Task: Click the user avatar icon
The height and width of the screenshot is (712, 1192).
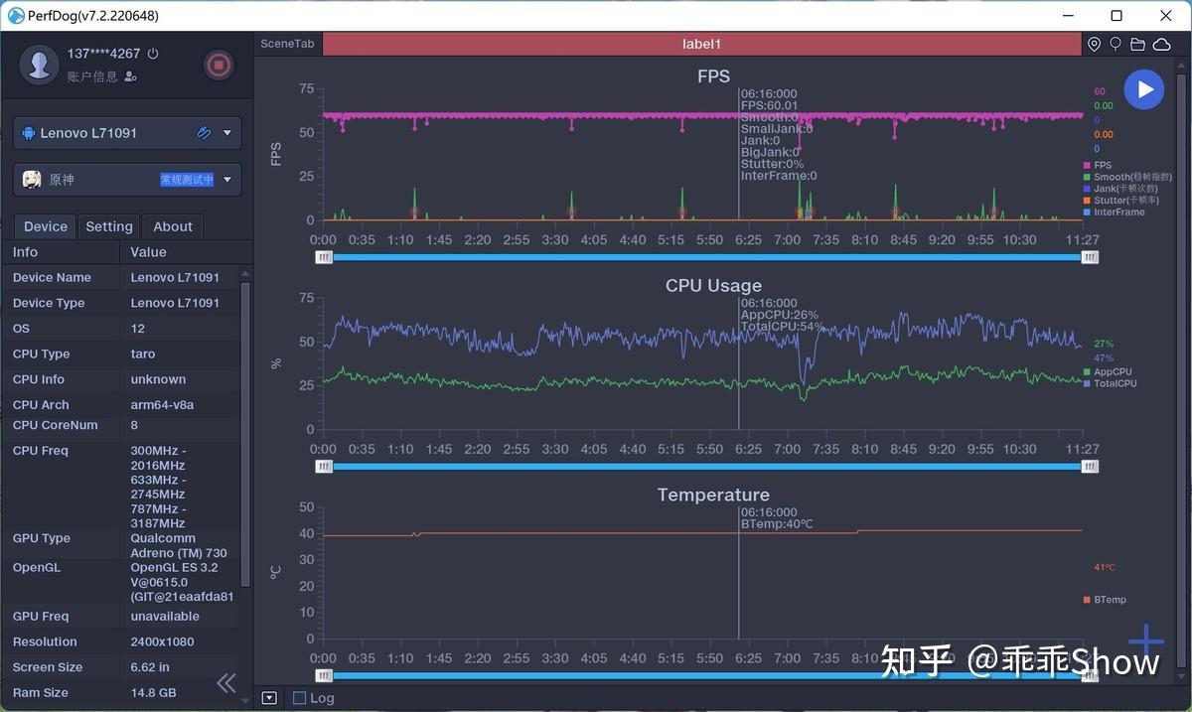Action: point(40,65)
